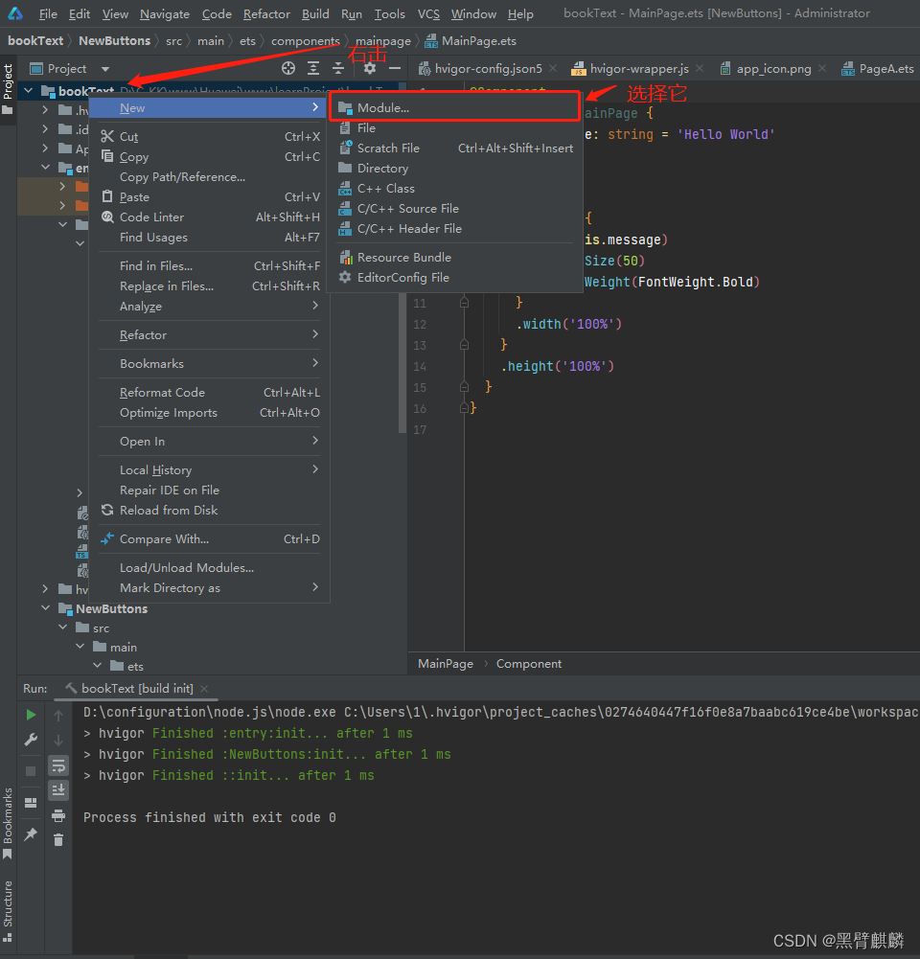Click the Select Opened File locate icon
This screenshot has height=959, width=920.
tap(288, 69)
